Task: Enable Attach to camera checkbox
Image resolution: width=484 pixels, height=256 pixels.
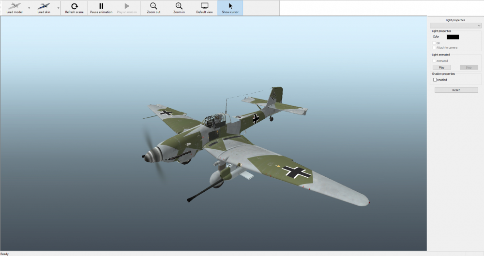Action: (434, 47)
